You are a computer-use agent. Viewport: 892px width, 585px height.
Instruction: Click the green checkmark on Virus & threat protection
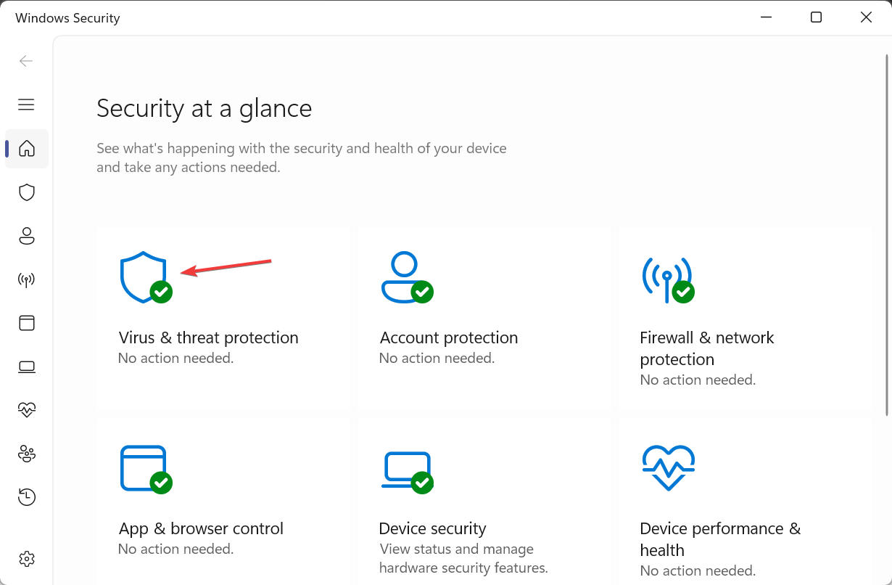coord(161,292)
